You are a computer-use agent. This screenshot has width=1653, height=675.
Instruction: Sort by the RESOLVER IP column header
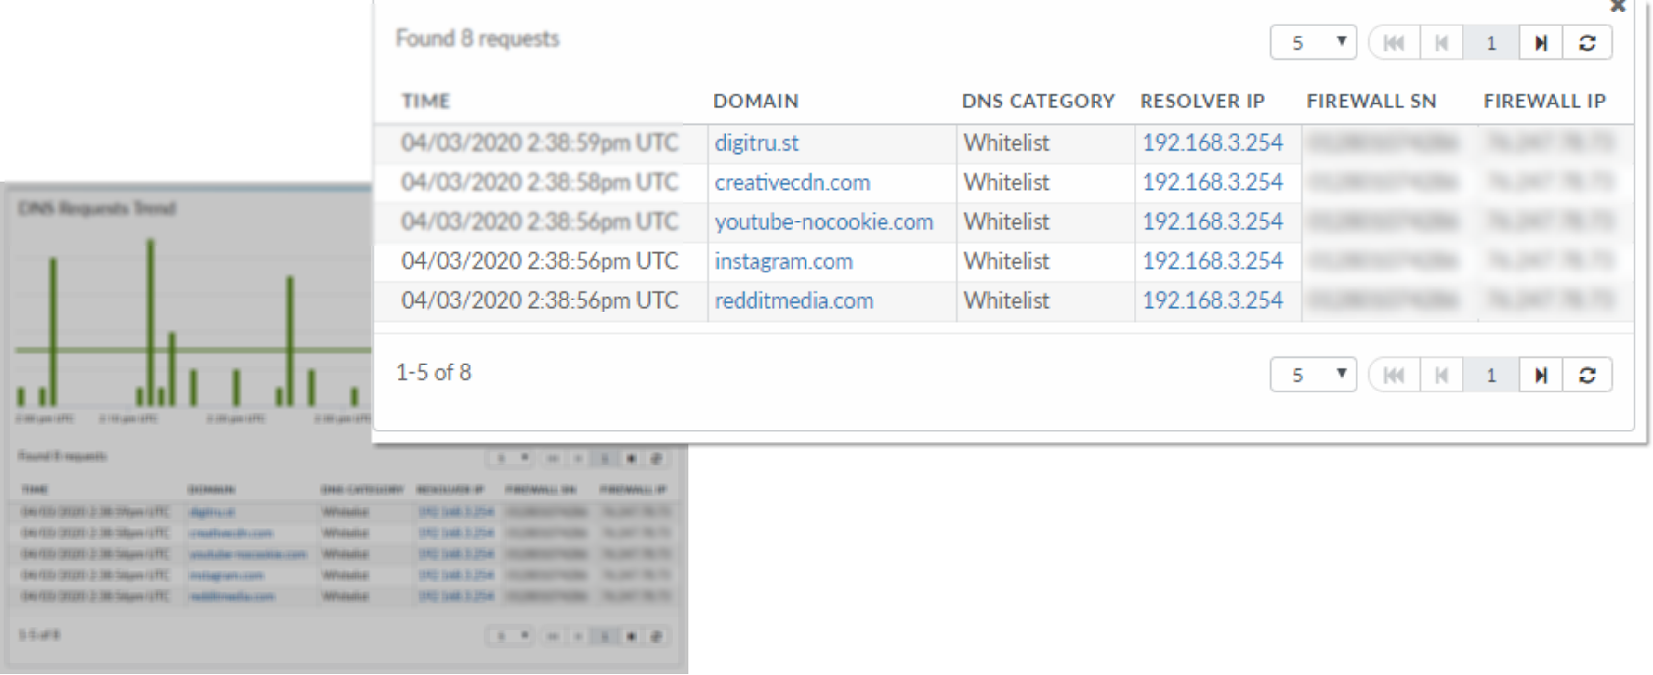(x=1202, y=101)
